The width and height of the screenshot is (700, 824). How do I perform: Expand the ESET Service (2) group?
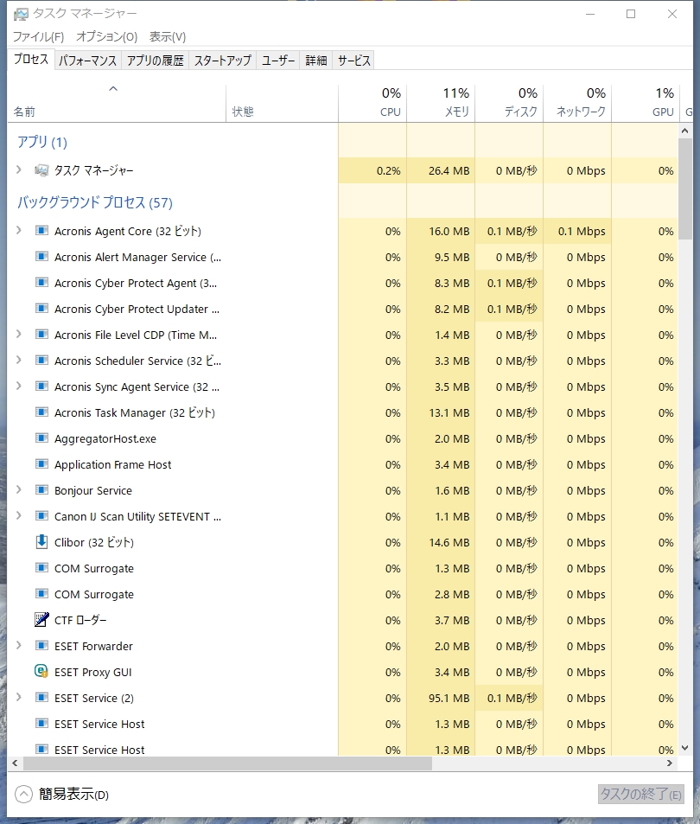coord(19,697)
